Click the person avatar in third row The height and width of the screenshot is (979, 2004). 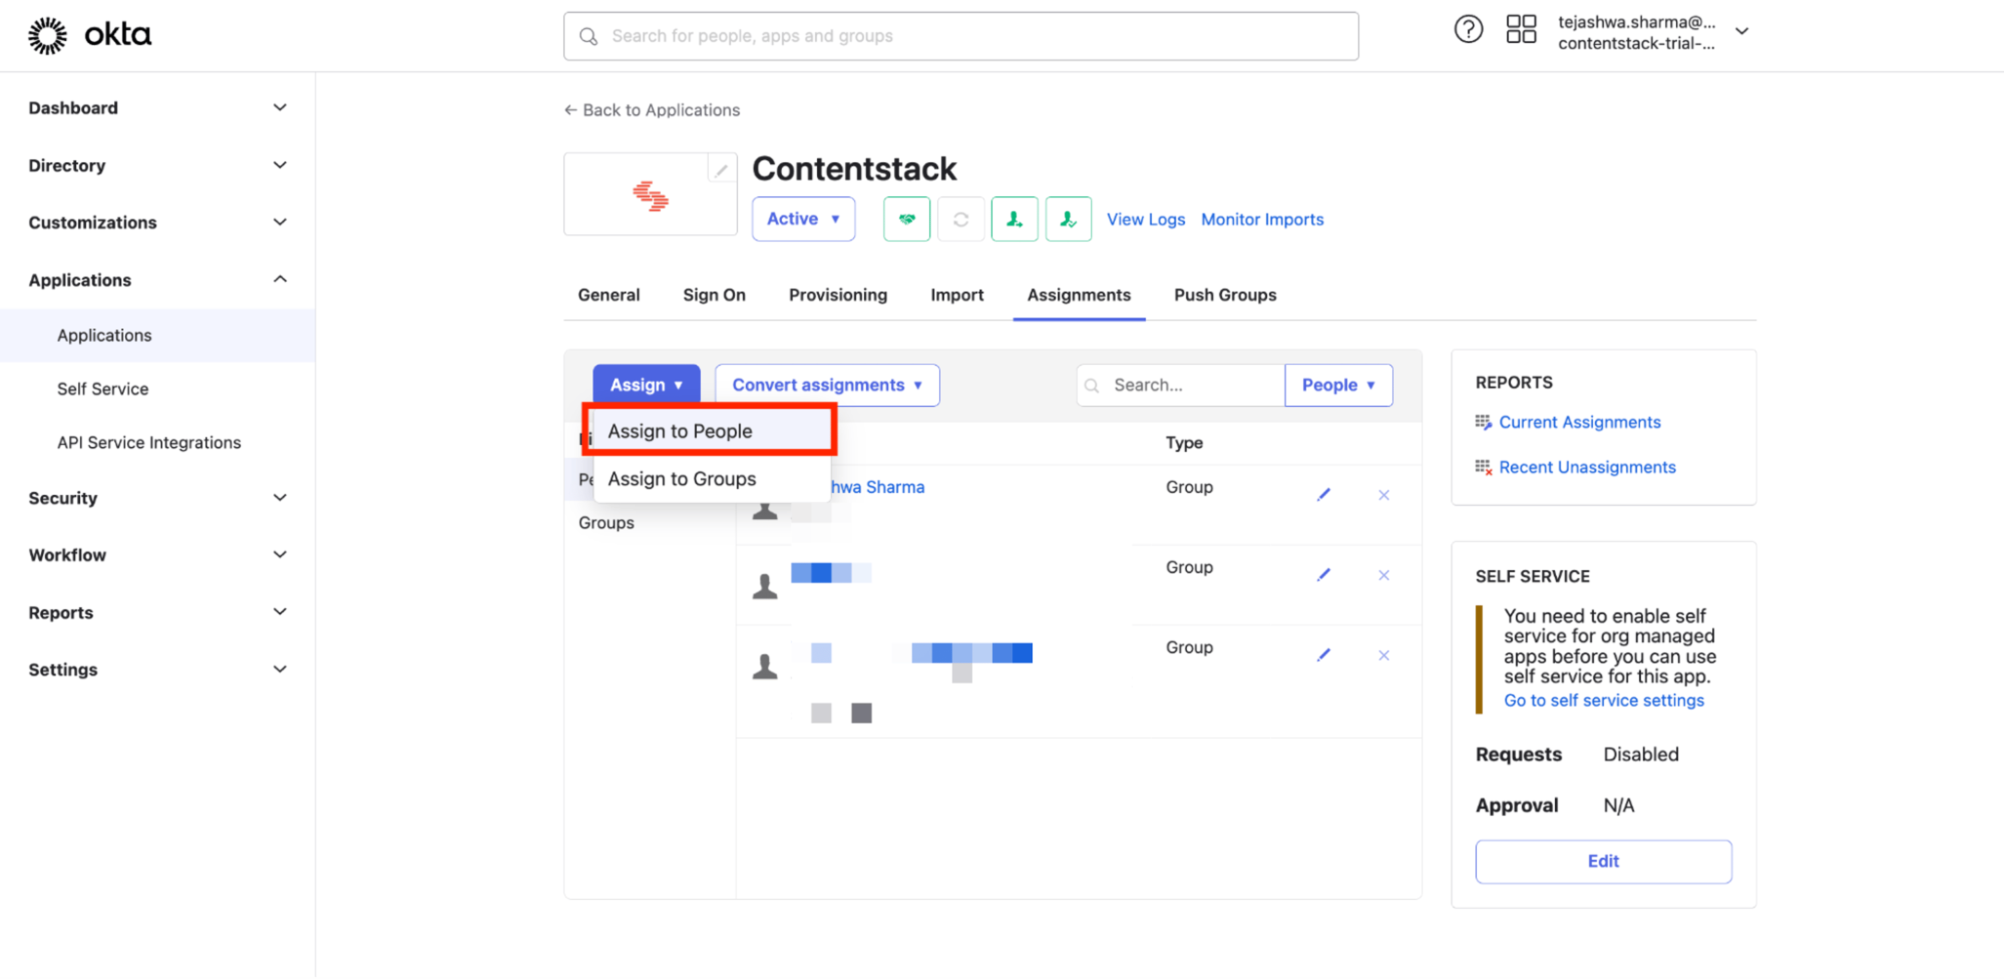click(765, 666)
